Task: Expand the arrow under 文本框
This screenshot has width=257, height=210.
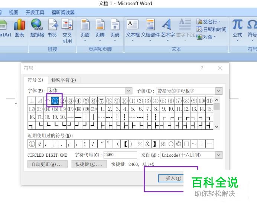Action: point(133,40)
